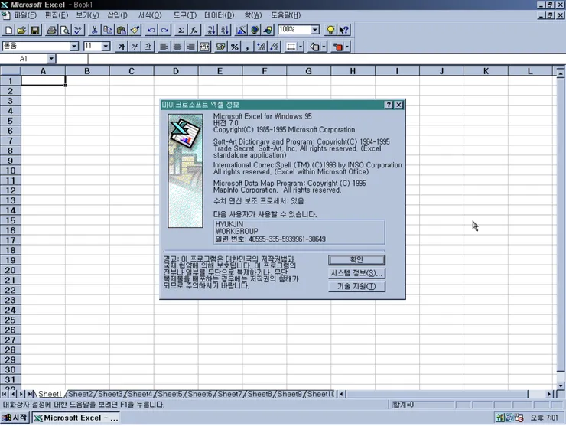Open the font color dropdown arrow
The image size is (566, 426).
pos(347,47)
